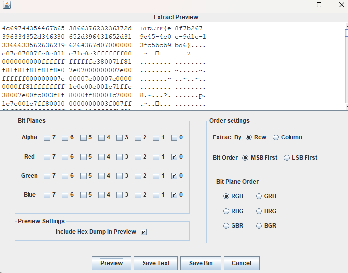Image resolution: width=348 pixels, height=273 pixels.
Task: Set bit plane order to BGR
Action: click(x=260, y=226)
